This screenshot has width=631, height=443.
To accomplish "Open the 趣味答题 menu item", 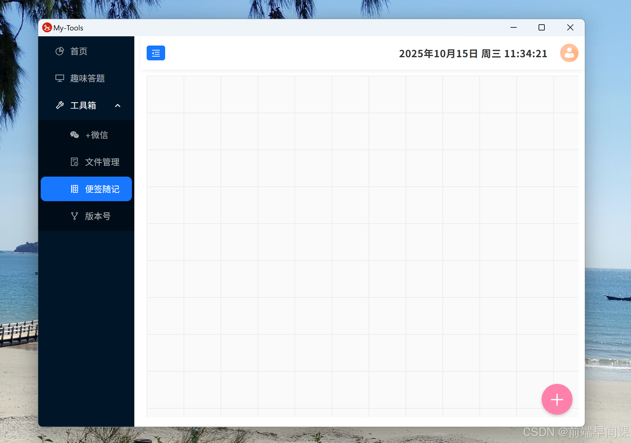I will click(86, 78).
